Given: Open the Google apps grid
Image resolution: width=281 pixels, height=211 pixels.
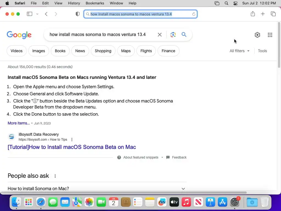Looking at the screenshot, I should coord(270,35).
